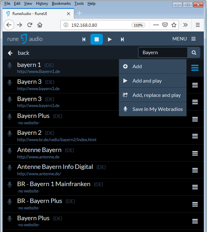
Task: Open actions for Antenne Bayern row
Action: [195, 153]
